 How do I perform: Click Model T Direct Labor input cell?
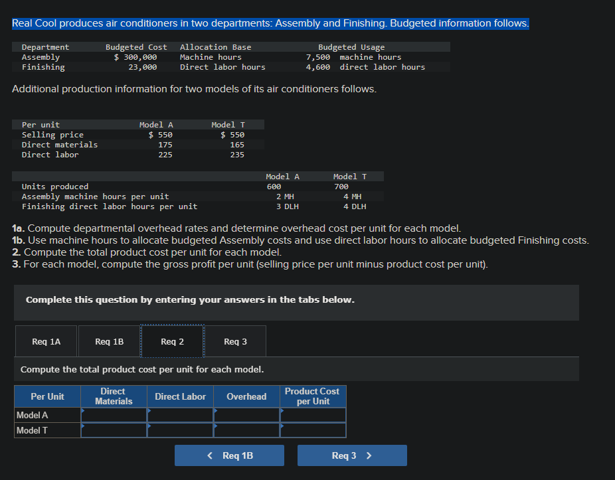coord(181,430)
